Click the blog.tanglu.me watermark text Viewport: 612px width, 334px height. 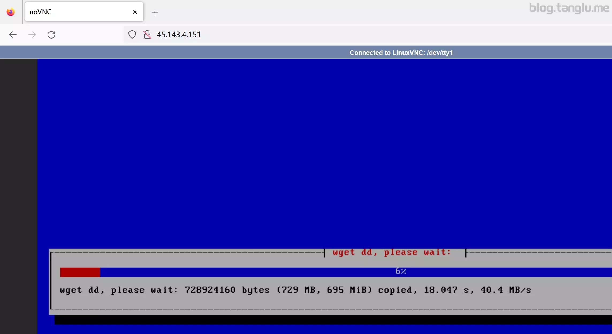tap(569, 8)
